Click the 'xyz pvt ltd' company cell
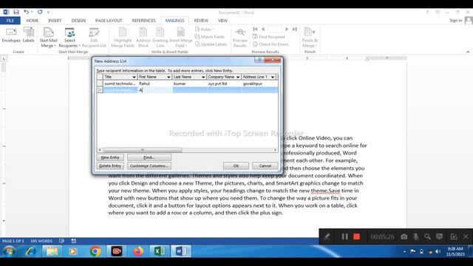 pos(224,83)
